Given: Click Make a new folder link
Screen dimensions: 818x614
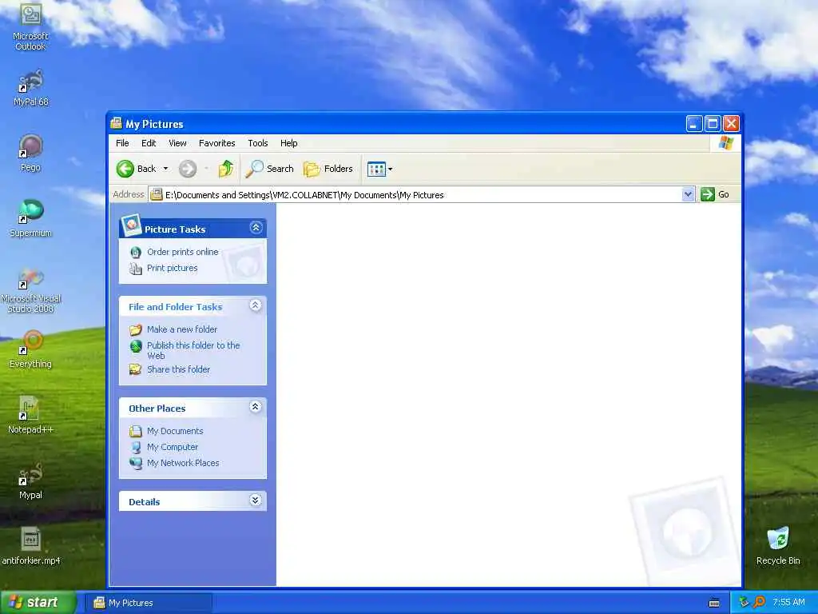Looking at the screenshot, I should [182, 329].
